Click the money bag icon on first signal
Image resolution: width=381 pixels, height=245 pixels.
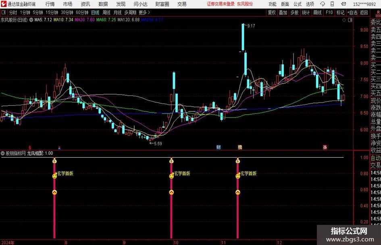pos(54,161)
